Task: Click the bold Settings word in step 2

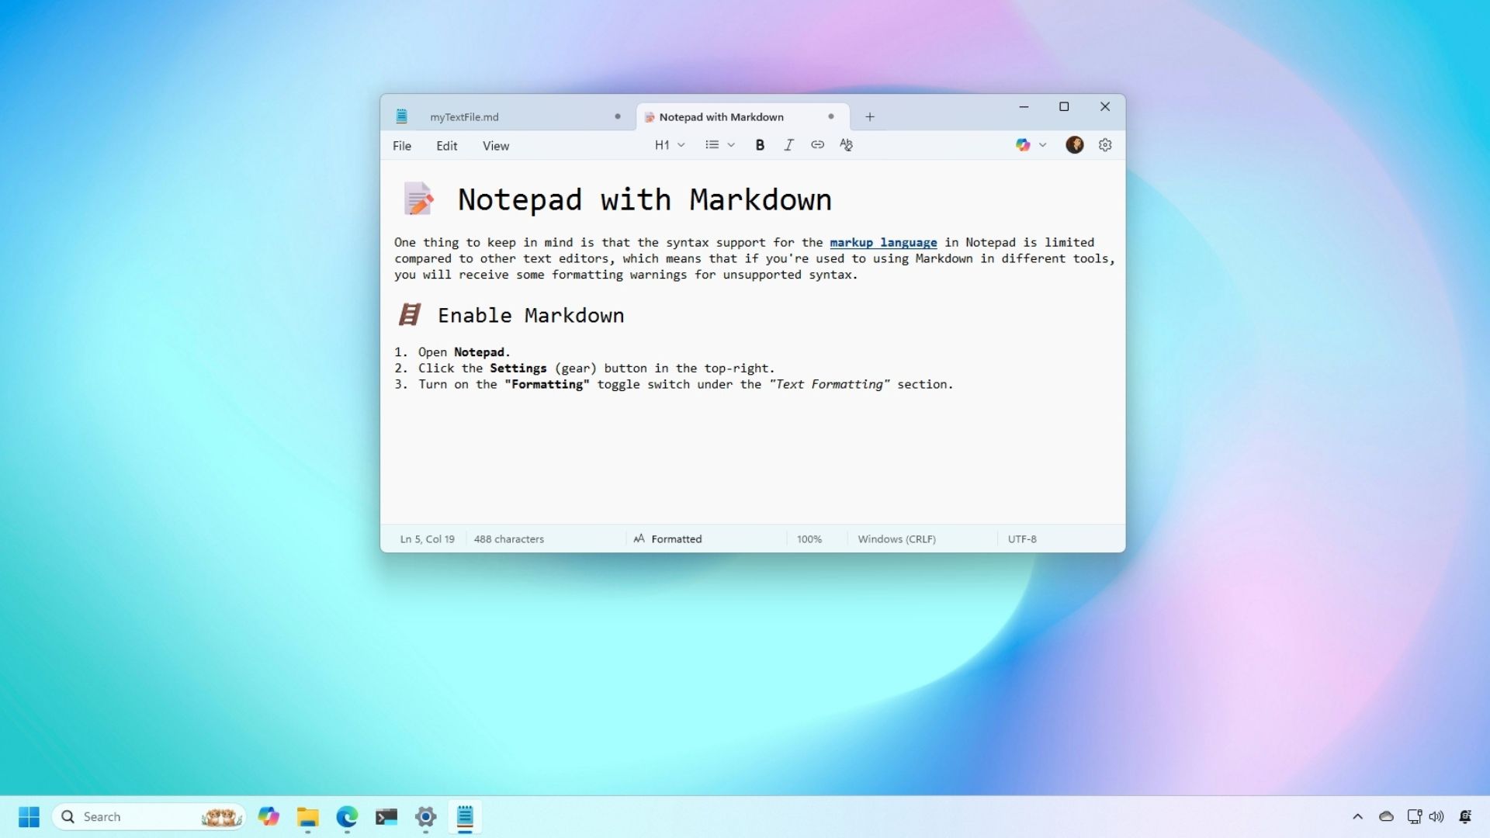Action: point(518,369)
